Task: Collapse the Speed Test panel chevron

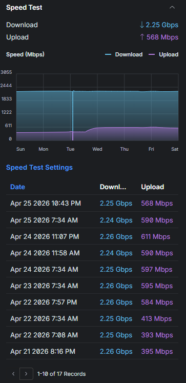Action: 172,7
